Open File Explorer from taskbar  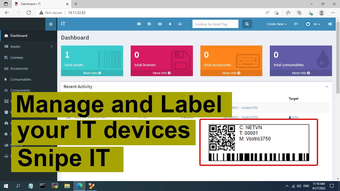[x=67, y=186]
